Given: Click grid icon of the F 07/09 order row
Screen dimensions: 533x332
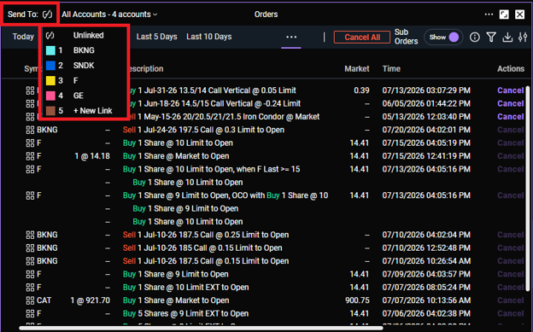Looking at the screenshot, I should click(30, 274).
